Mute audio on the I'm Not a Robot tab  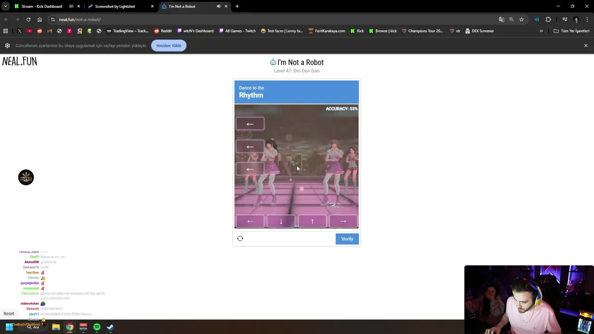pyautogui.click(x=219, y=6)
